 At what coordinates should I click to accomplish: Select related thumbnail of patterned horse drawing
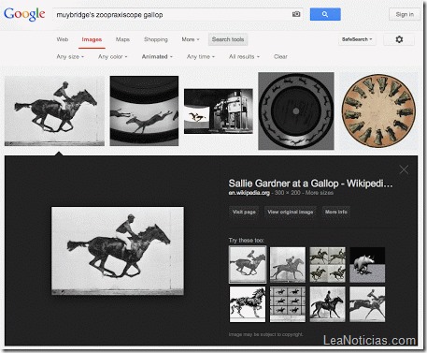pos(248,304)
